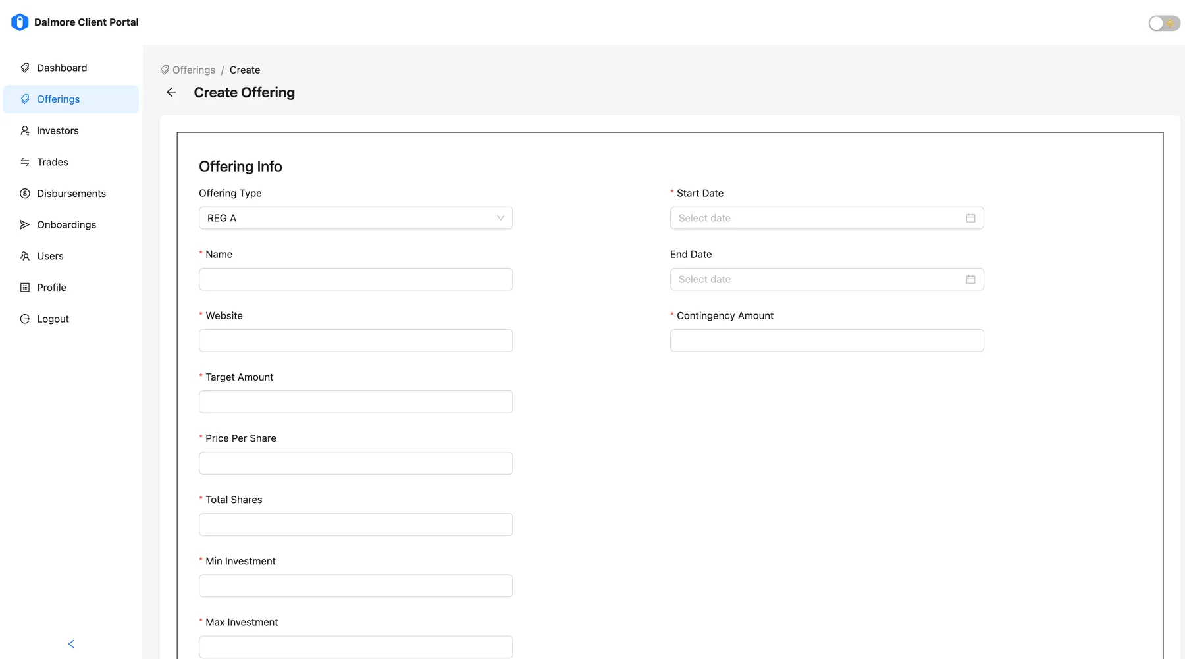
Task: Go back using the left arrow
Action: (x=171, y=92)
